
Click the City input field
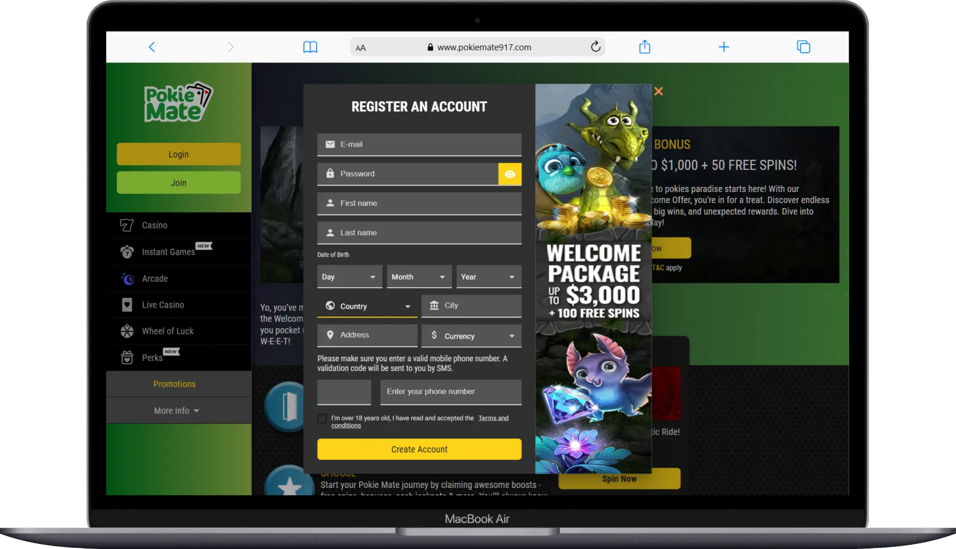pos(471,306)
